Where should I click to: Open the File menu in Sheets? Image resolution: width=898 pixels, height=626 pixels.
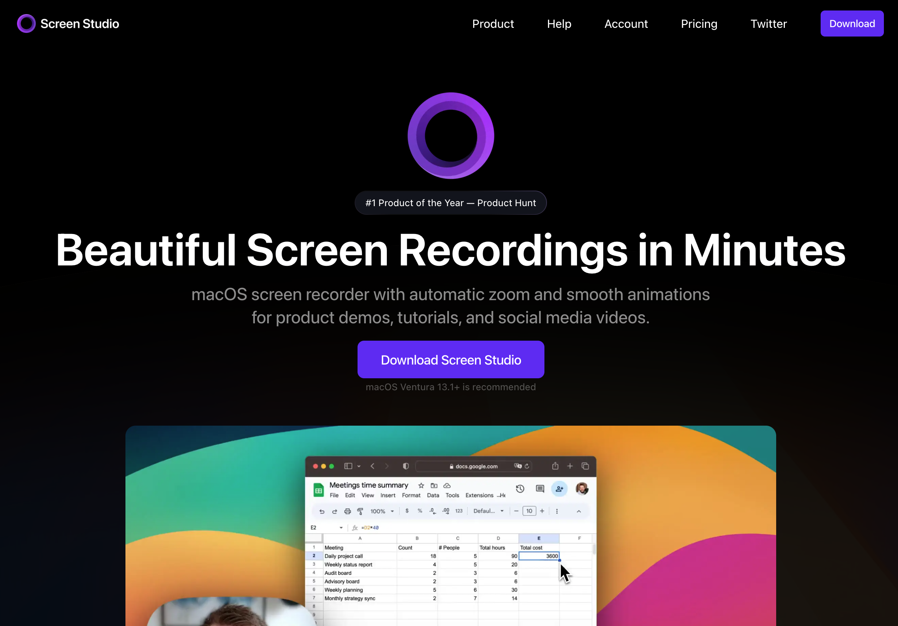tap(334, 495)
